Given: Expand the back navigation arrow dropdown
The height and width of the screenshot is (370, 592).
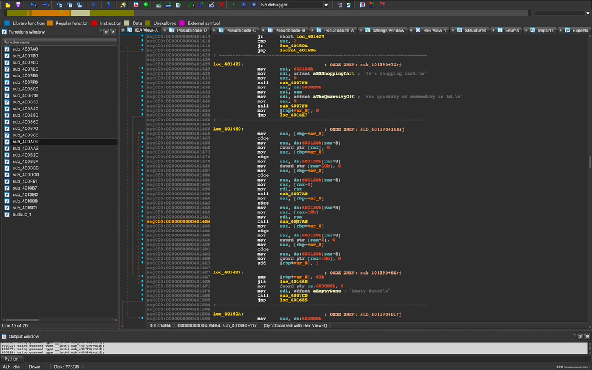Looking at the screenshot, I should click(36, 5).
